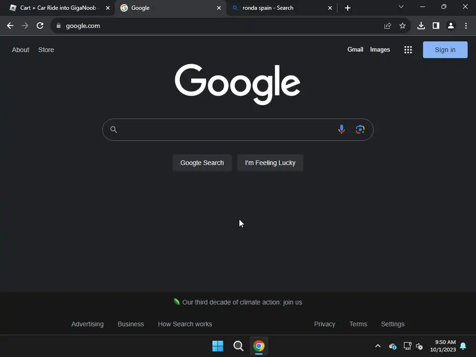Click the forward navigation arrow
This screenshot has width=476, height=357.
[x=25, y=26]
